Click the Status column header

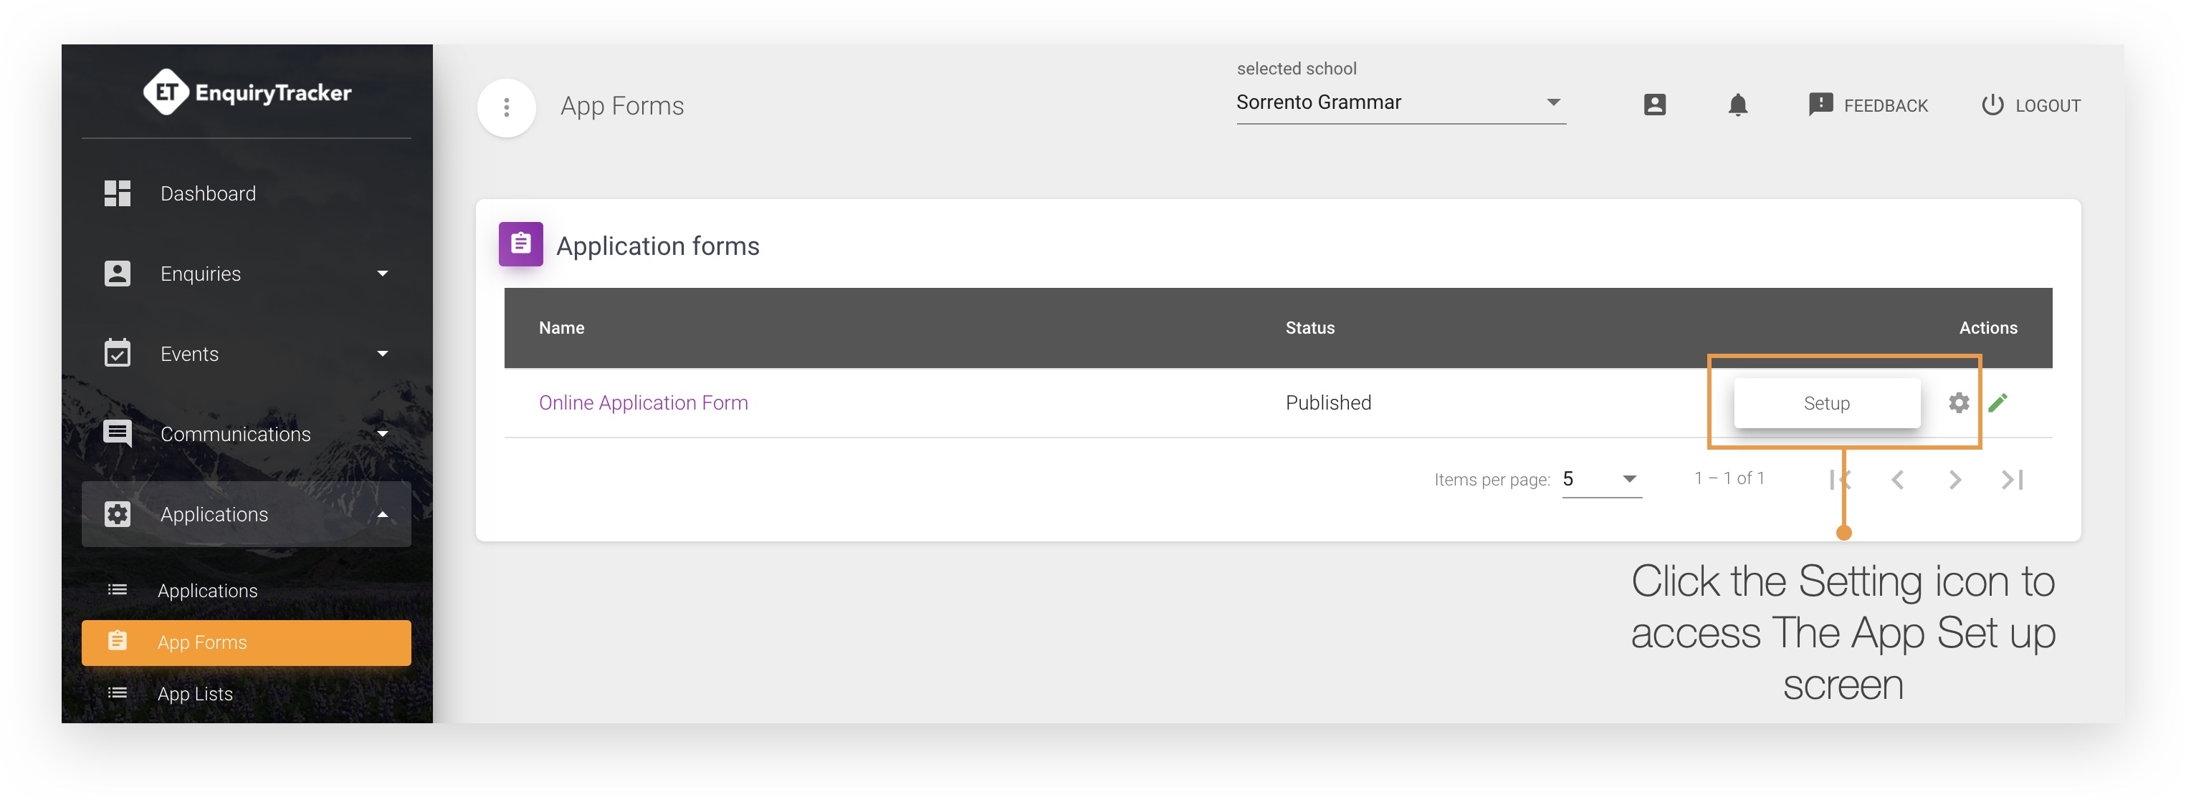1309,328
